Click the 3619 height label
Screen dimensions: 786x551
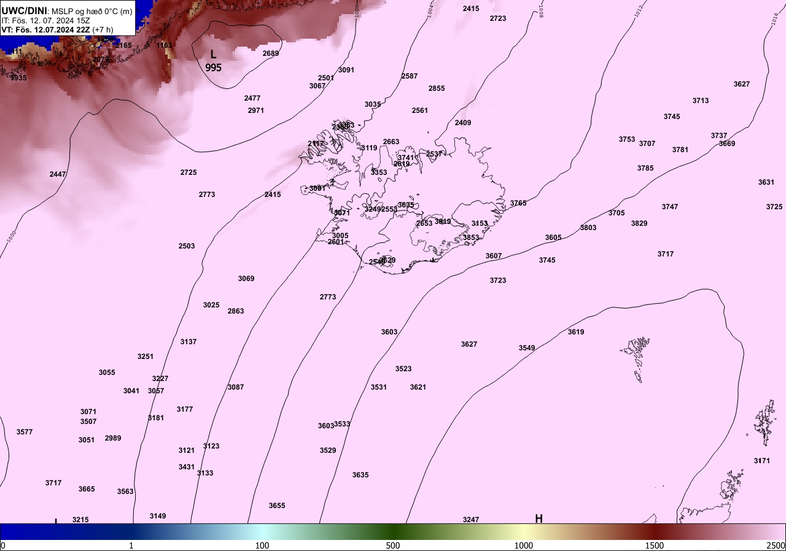(576, 332)
